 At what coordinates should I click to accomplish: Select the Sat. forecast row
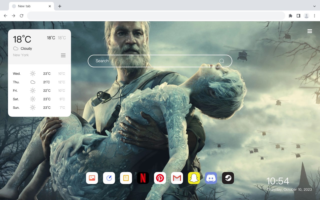39,99
